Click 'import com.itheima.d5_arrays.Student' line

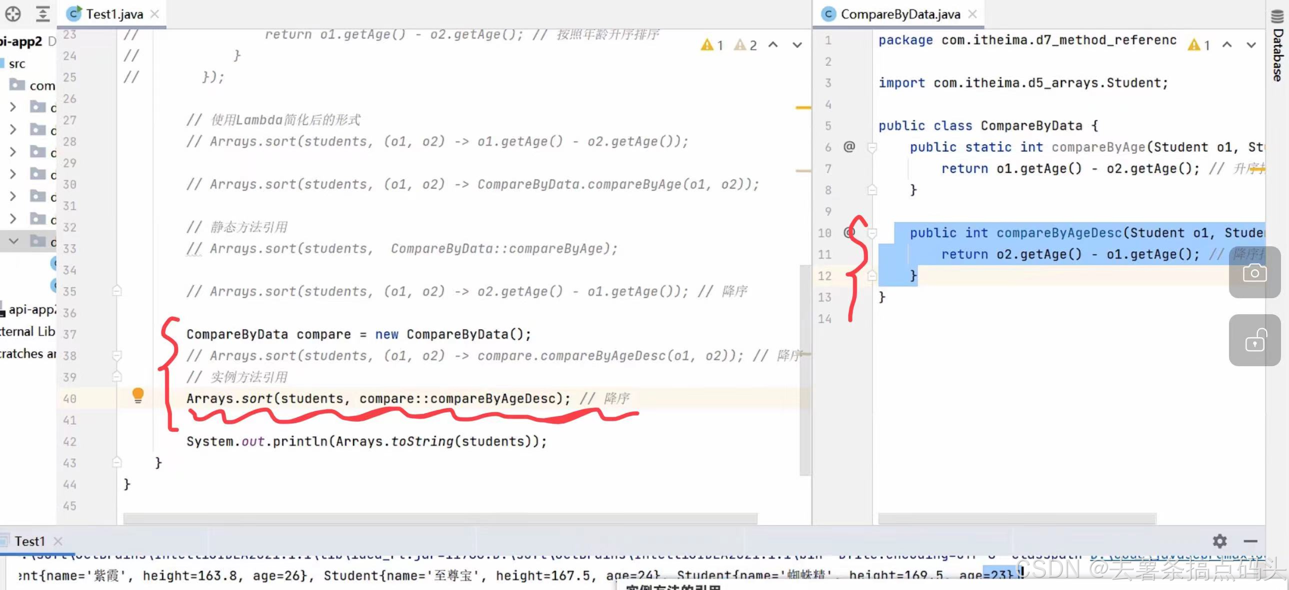click(x=1023, y=82)
